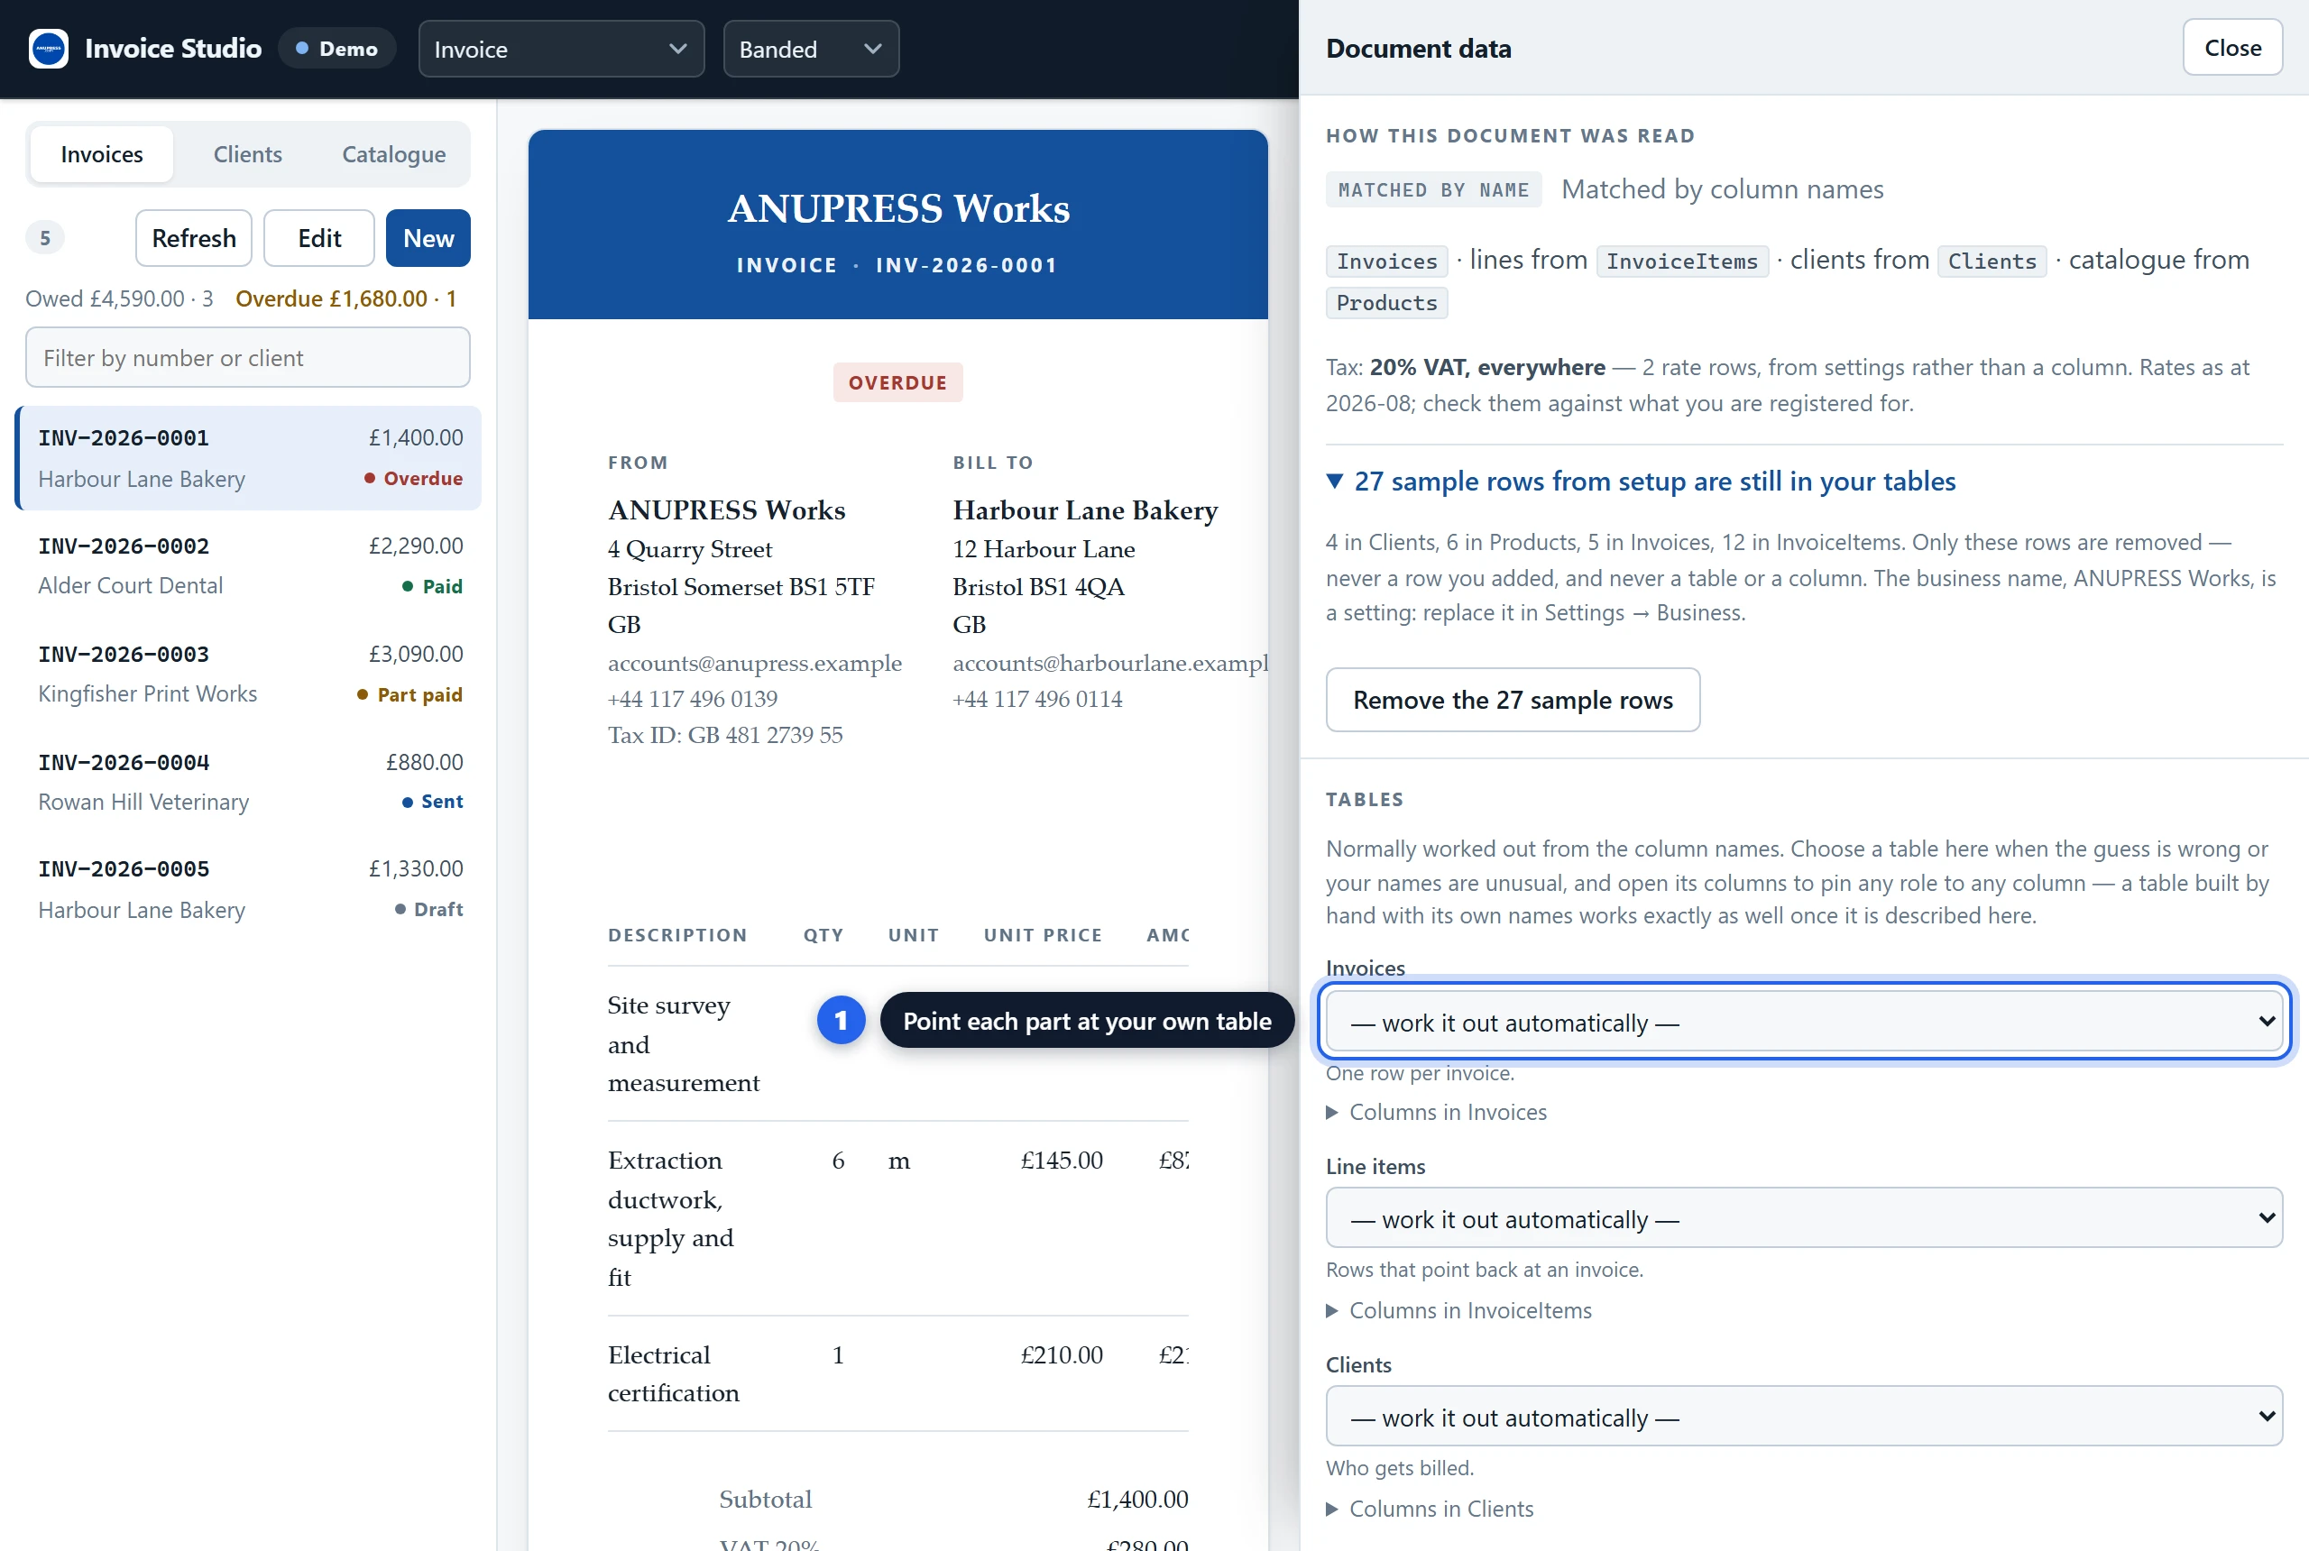Create a New invoice
Screen dimensions: 2309x1551
pos(428,238)
